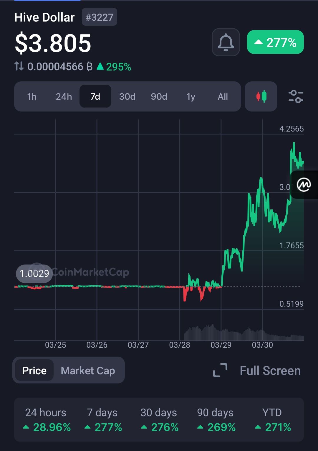Tap the BTC/USD swap arrows icon
Image resolution: width=318 pixels, height=451 pixels.
pos(19,66)
